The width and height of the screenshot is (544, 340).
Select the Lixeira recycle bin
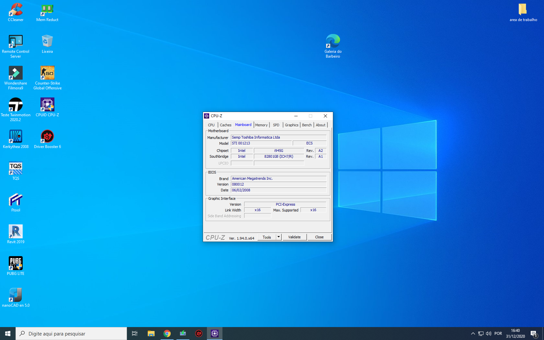(47, 44)
